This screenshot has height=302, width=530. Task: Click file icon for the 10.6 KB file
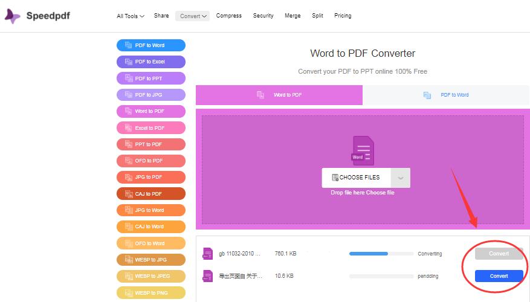click(x=207, y=276)
